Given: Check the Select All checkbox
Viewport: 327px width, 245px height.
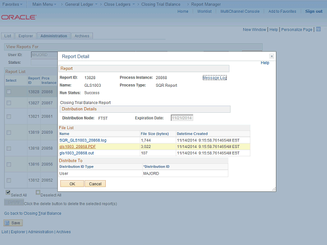Looking at the screenshot, I should (8, 193).
